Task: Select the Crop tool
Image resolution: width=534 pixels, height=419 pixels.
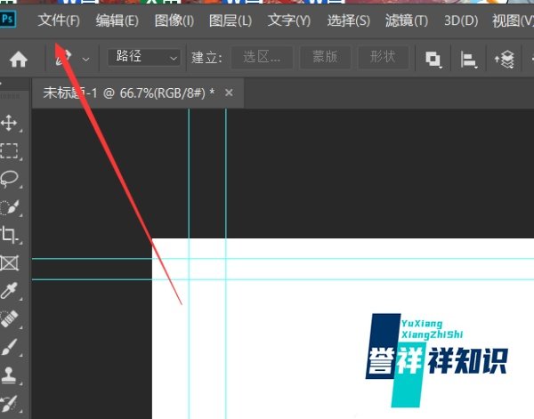Action: pyautogui.click(x=10, y=235)
